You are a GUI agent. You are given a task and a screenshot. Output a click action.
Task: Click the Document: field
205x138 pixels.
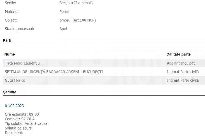coord(14,133)
